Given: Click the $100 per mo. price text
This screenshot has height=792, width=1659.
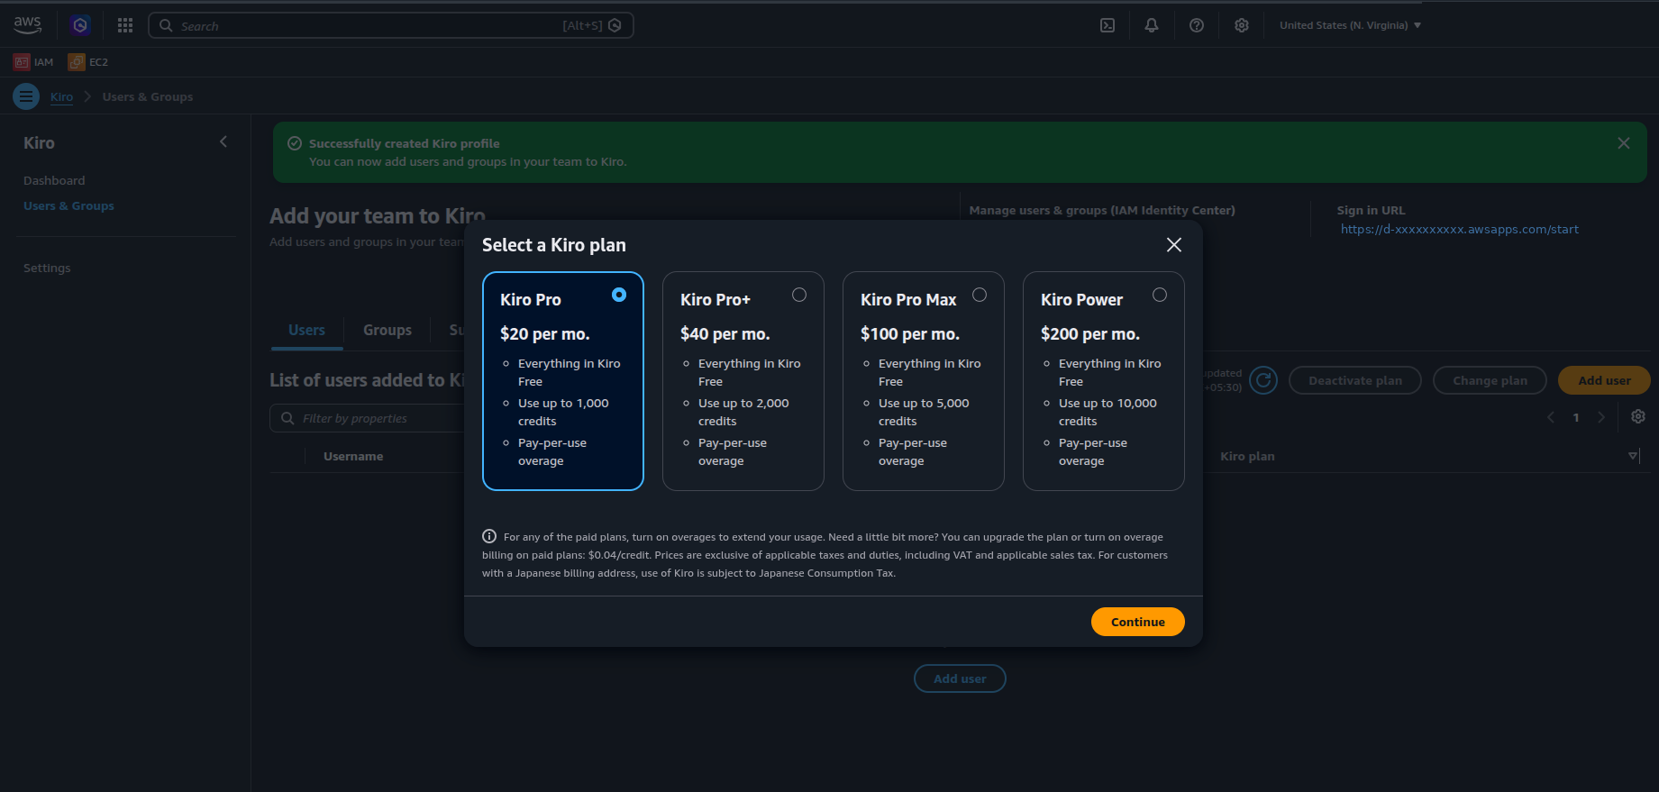Looking at the screenshot, I should (x=910, y=333).
